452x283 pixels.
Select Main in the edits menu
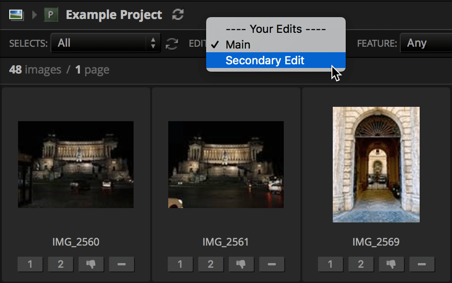click(x=238, y=45)
